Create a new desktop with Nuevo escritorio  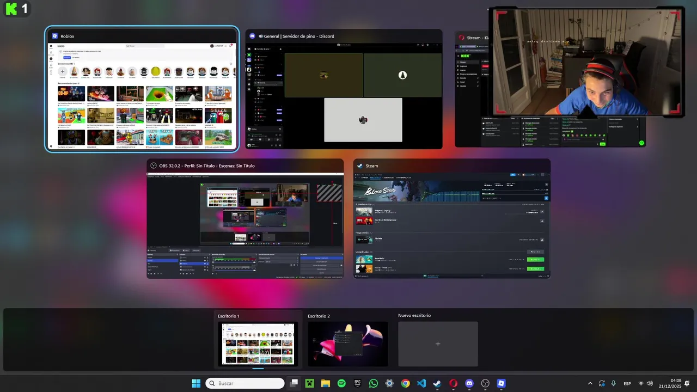pyautogui.click(x=438, y=339)
